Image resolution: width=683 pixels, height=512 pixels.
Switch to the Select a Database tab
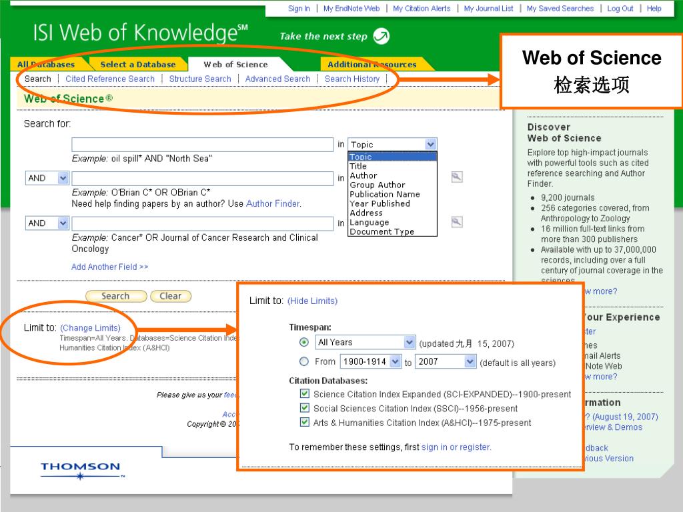[x=137, y=65]
